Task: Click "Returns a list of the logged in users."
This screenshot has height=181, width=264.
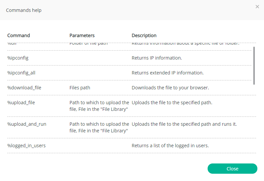Action: coord(170,146)
